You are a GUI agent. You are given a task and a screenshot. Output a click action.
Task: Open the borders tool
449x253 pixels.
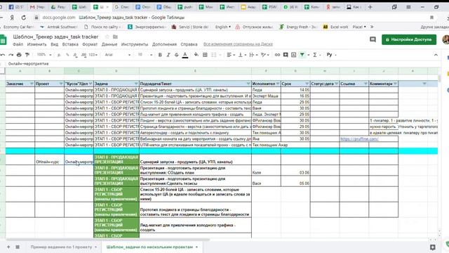pos(205,55)
